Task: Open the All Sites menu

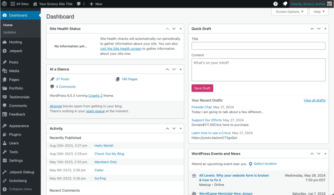Action: point(21,4)
